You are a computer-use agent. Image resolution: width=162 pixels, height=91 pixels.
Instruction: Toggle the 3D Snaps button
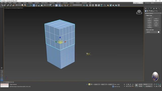59,5
